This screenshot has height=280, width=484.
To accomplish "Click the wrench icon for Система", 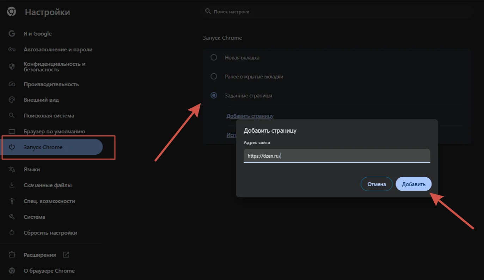I will (x=12, y=217).
